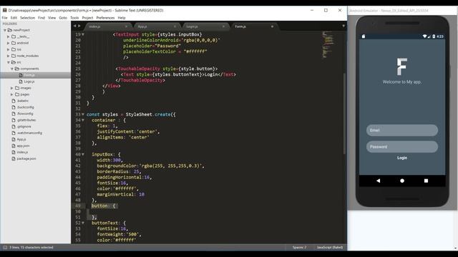Fold styles block at line 33
The width and height of the screenshot is (458, 257).
(83, 114)
